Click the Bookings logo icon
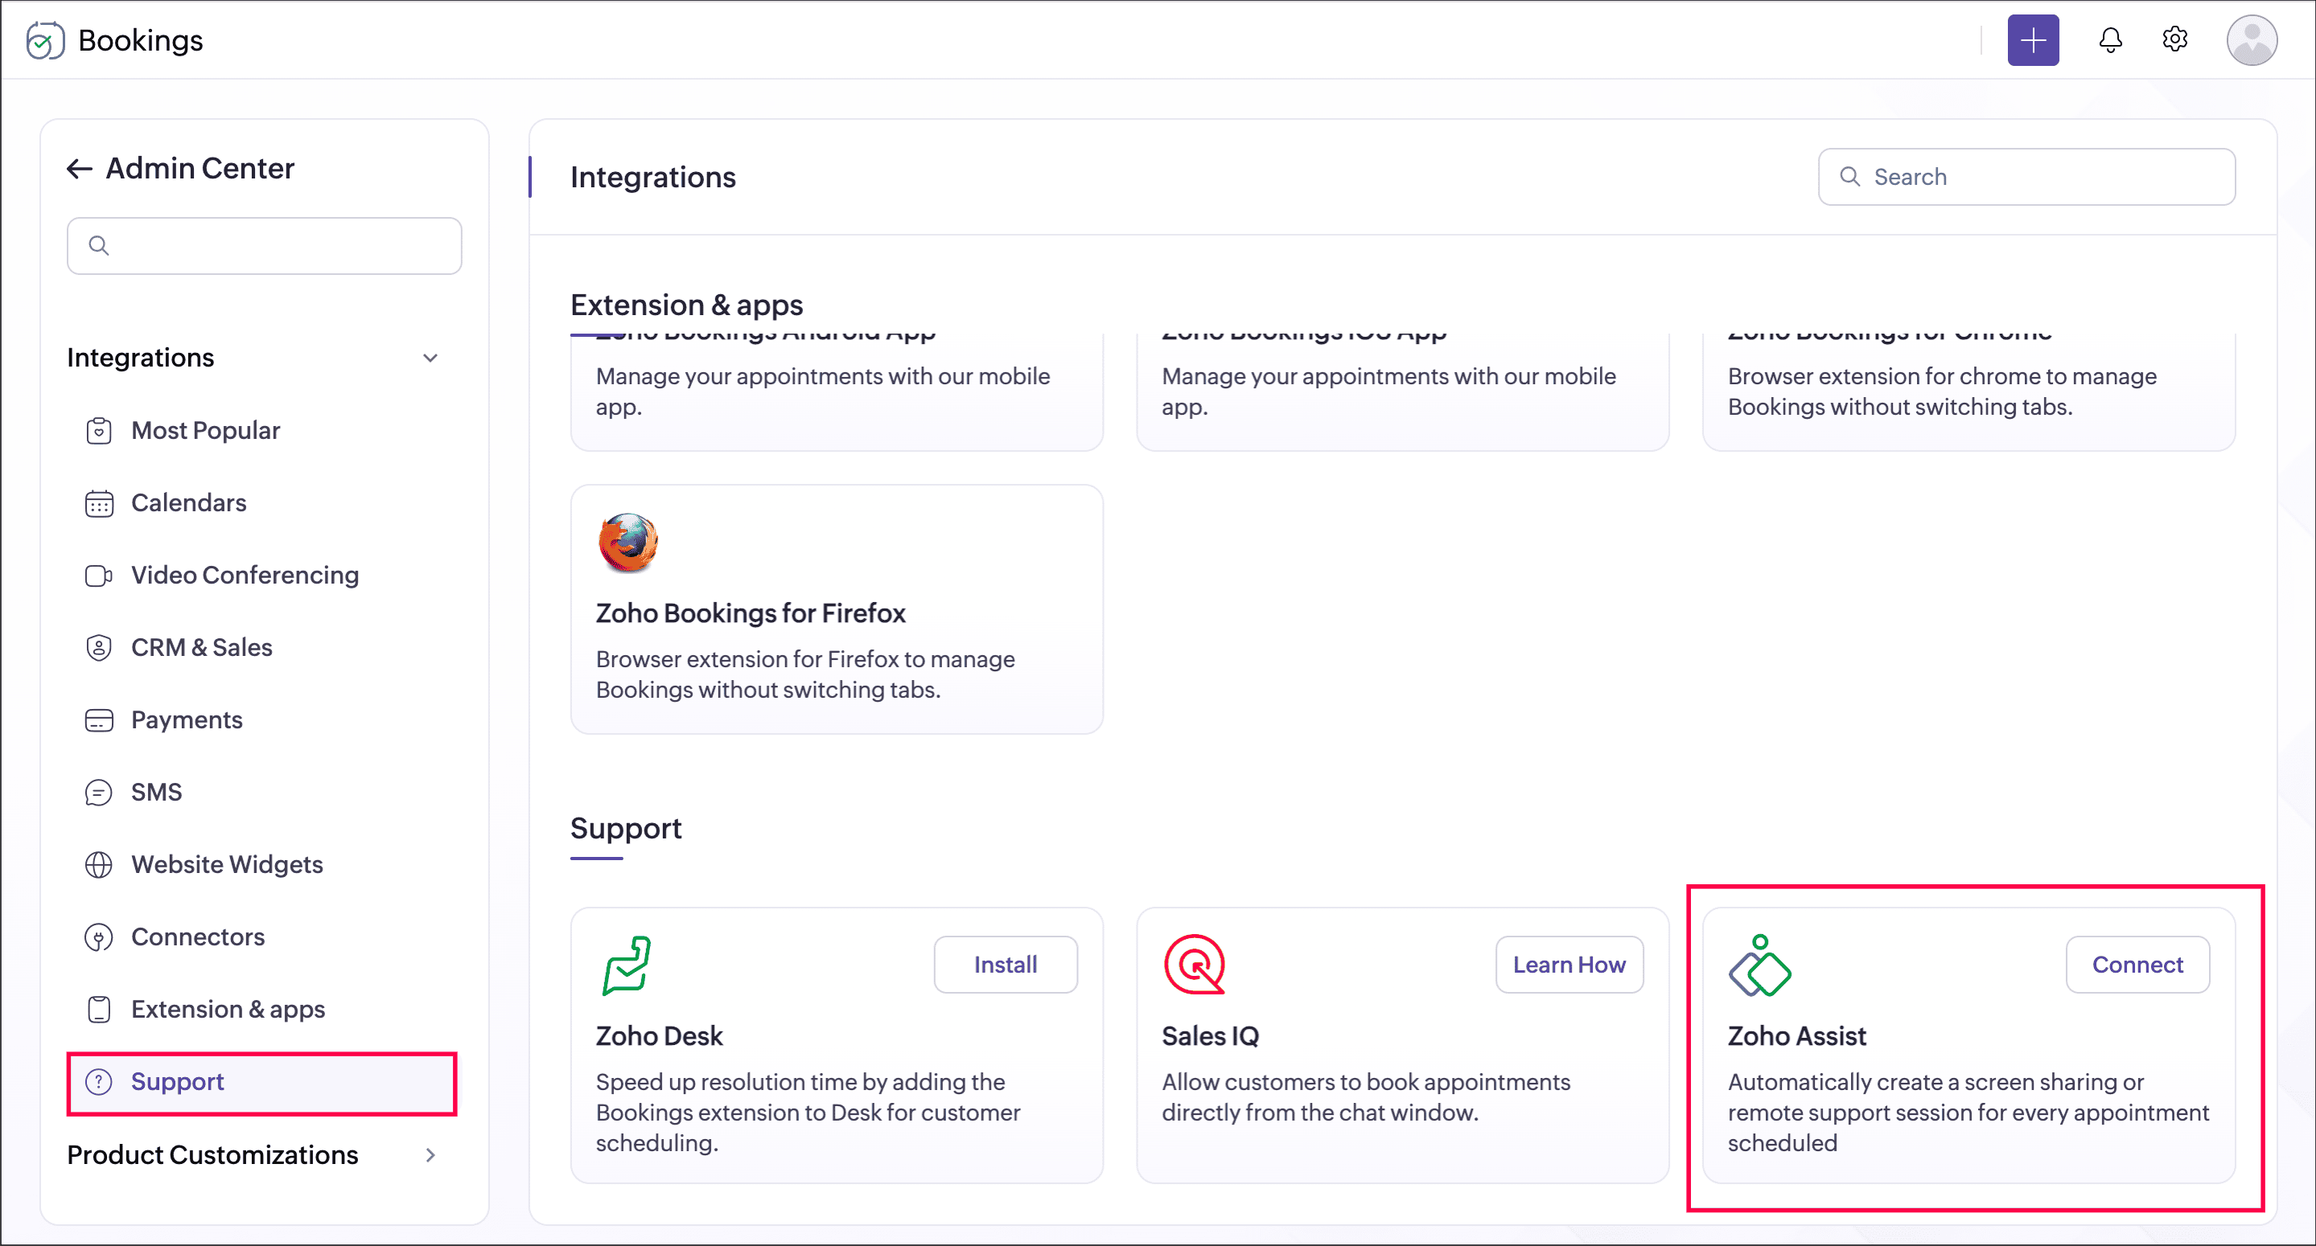Screen dimensions: 2316x1246 tap(45, 40)
